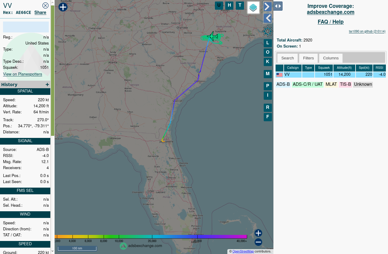Click the scrollbar up arrow

click(52, 2)
